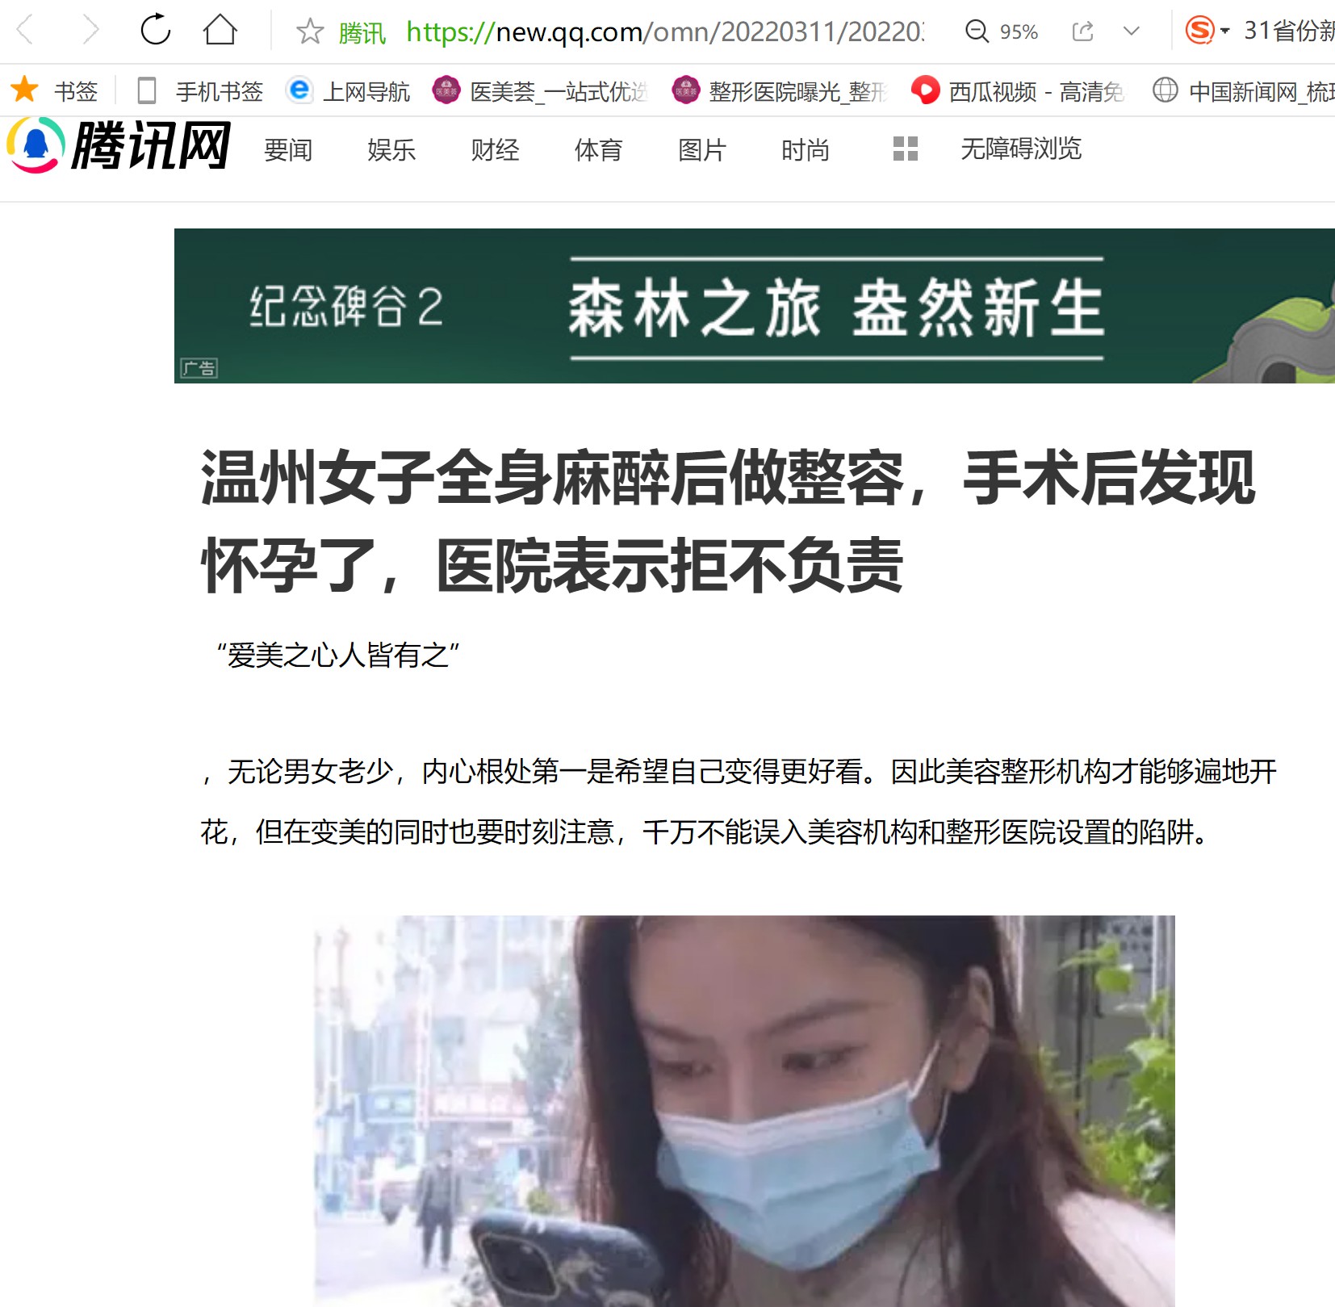Viewport: 1335px width, 1307px height.
Task: Click the browser forward arrow
Action: pos(90,31)
